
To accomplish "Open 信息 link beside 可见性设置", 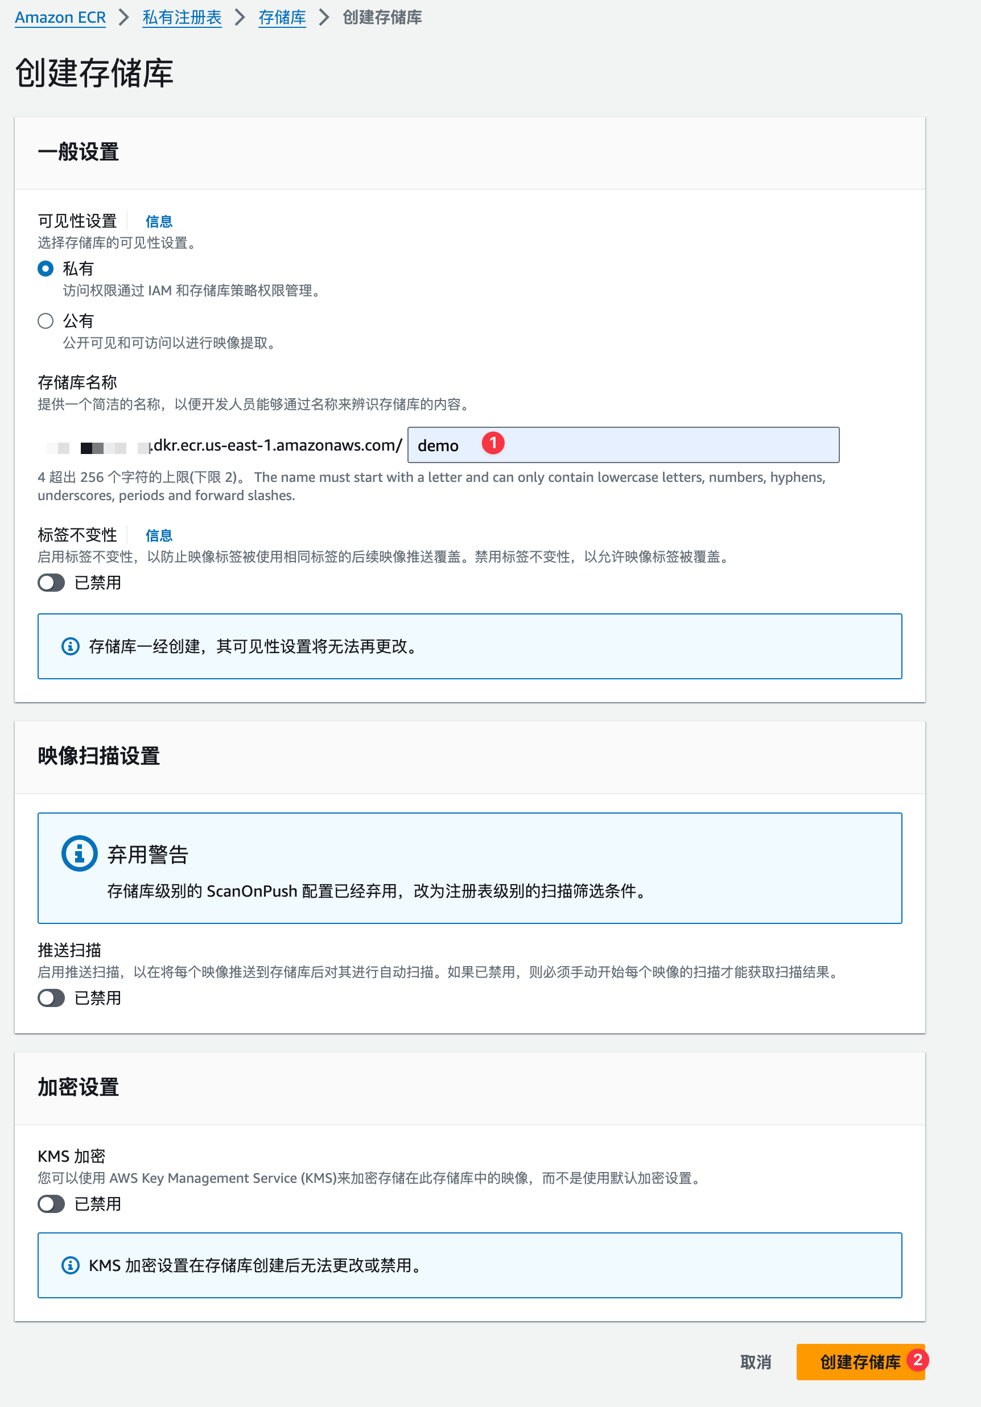I will pos(159,221).
